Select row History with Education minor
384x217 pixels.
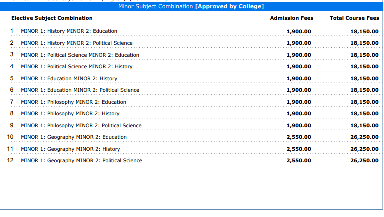point(69,31)
